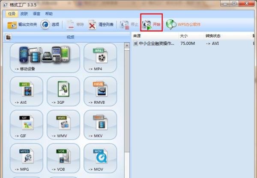Choose the -> MP4 conversion icon
The height and width of the screenshot is (178, 257).
tap(100, 58)
